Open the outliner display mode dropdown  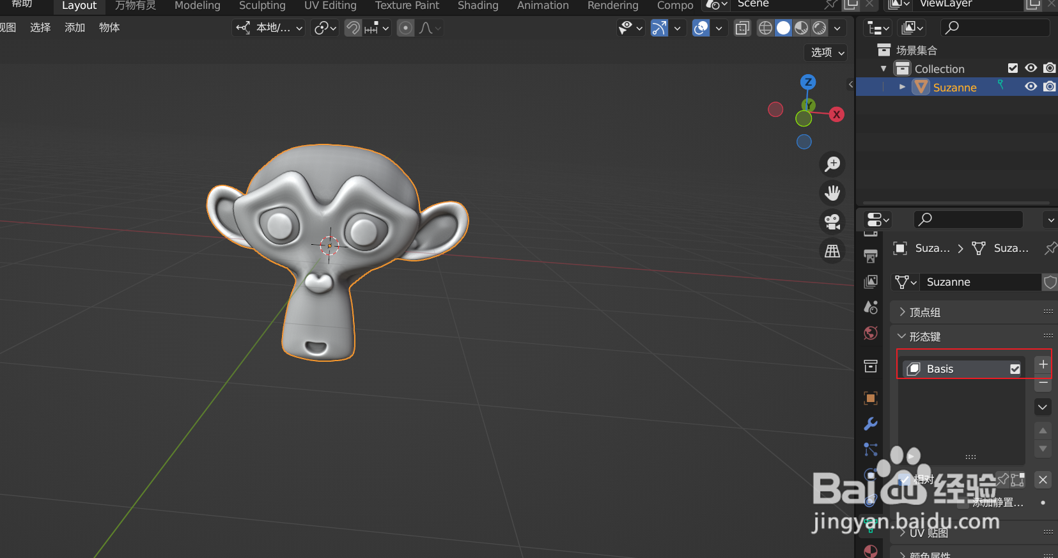(878, 28)
